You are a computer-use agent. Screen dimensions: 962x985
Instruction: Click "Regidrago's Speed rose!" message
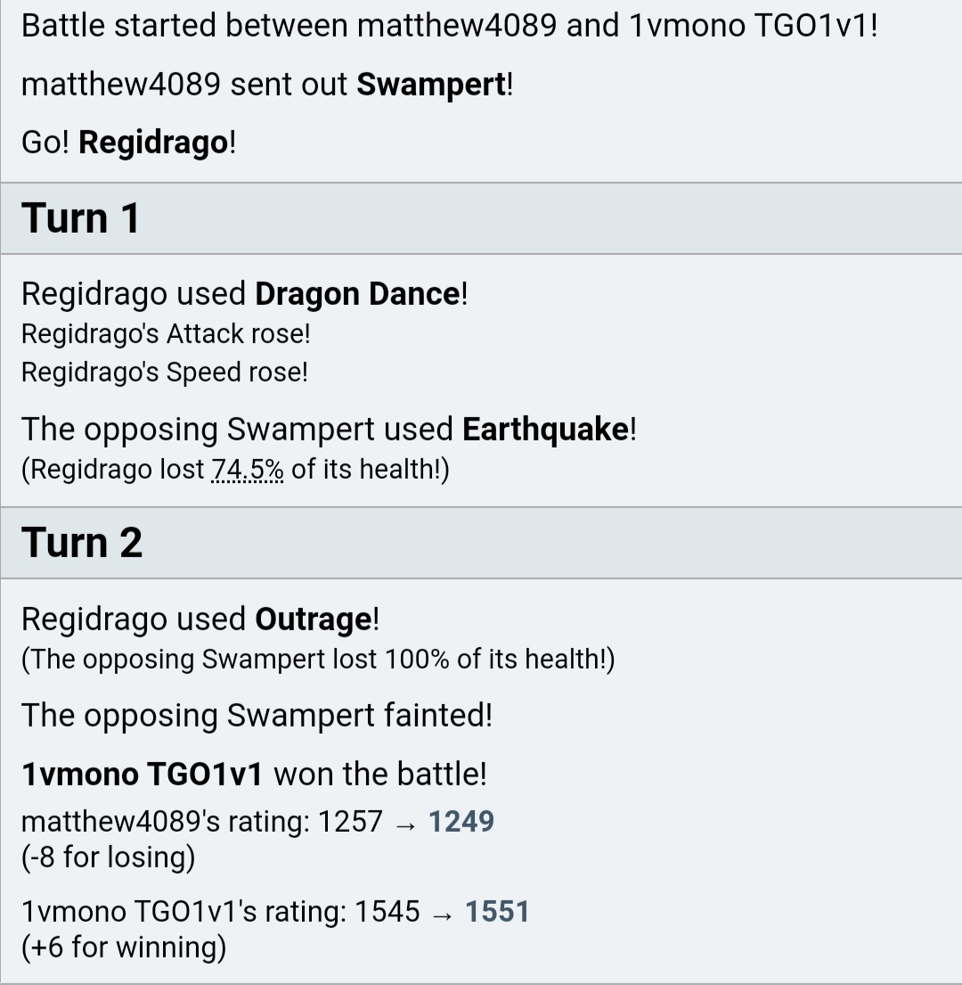pos(165,373)
